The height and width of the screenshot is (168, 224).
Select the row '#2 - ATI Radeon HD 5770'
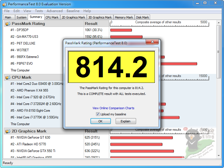click(x=28, y=144)
